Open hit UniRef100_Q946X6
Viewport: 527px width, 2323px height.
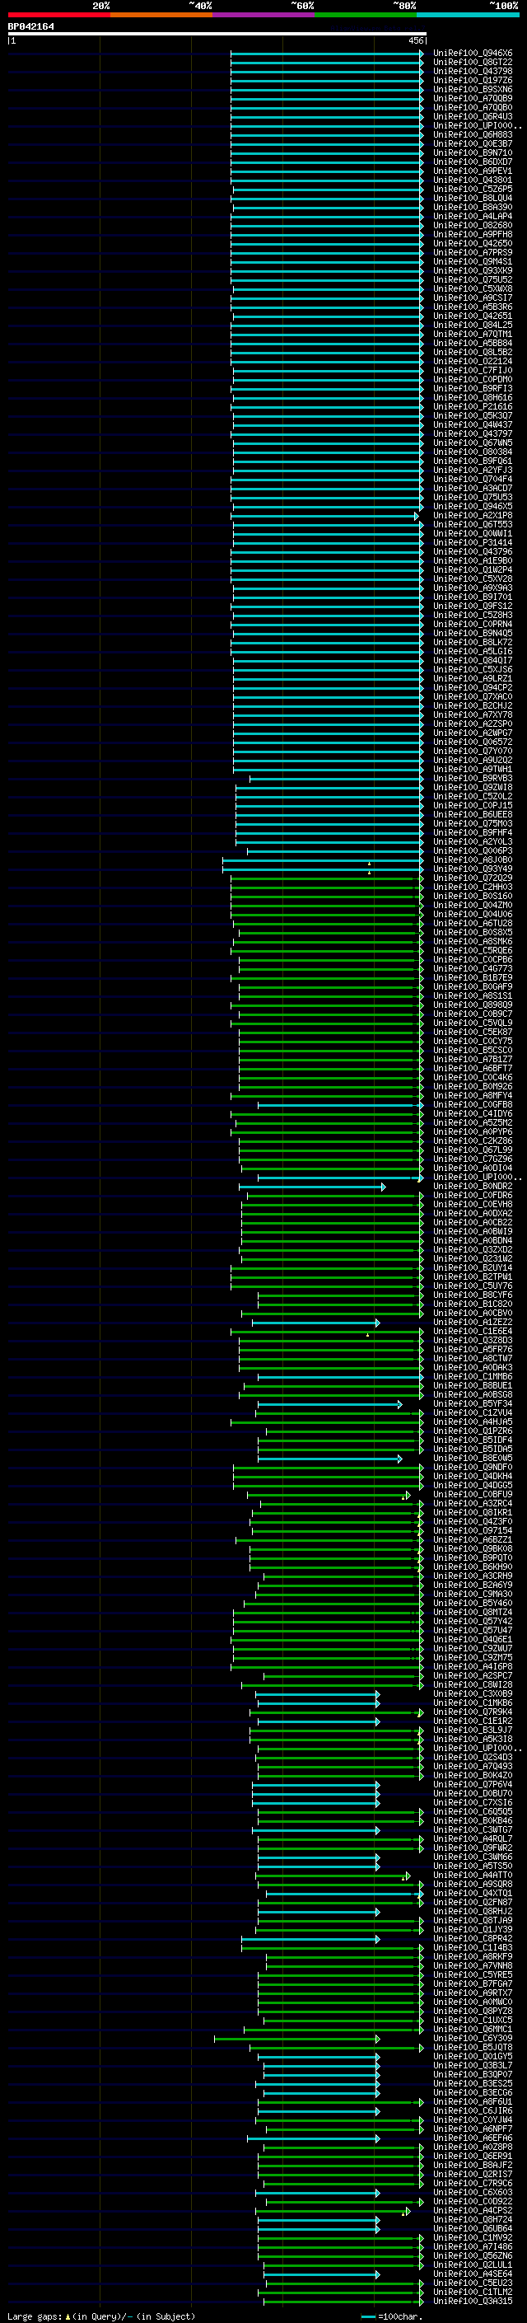(x=472, y=54)
